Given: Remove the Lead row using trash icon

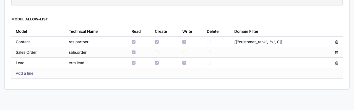Looking at the screenshot, I should 337,63.
